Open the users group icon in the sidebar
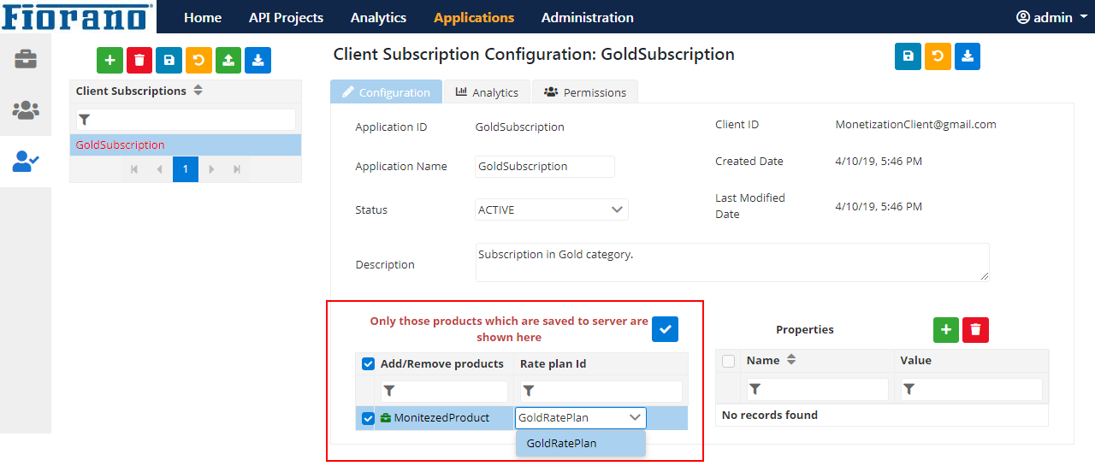 coord(26,110)
